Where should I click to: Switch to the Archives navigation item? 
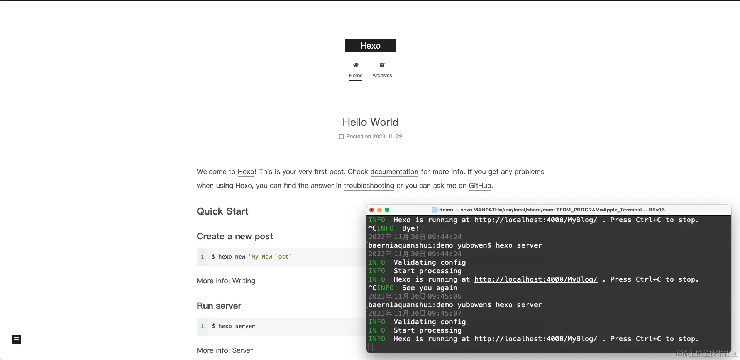coord(382,76)
